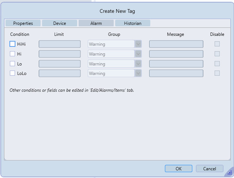Viewport: 234px width, 178px height.
Task: Toggle the Disable checkbox for HiHi
Action: [x=217, y=44]
